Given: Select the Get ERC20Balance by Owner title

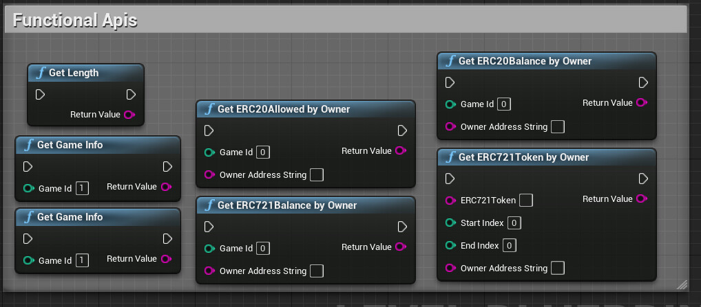Looking at the screenshot, I should (525, 61).
